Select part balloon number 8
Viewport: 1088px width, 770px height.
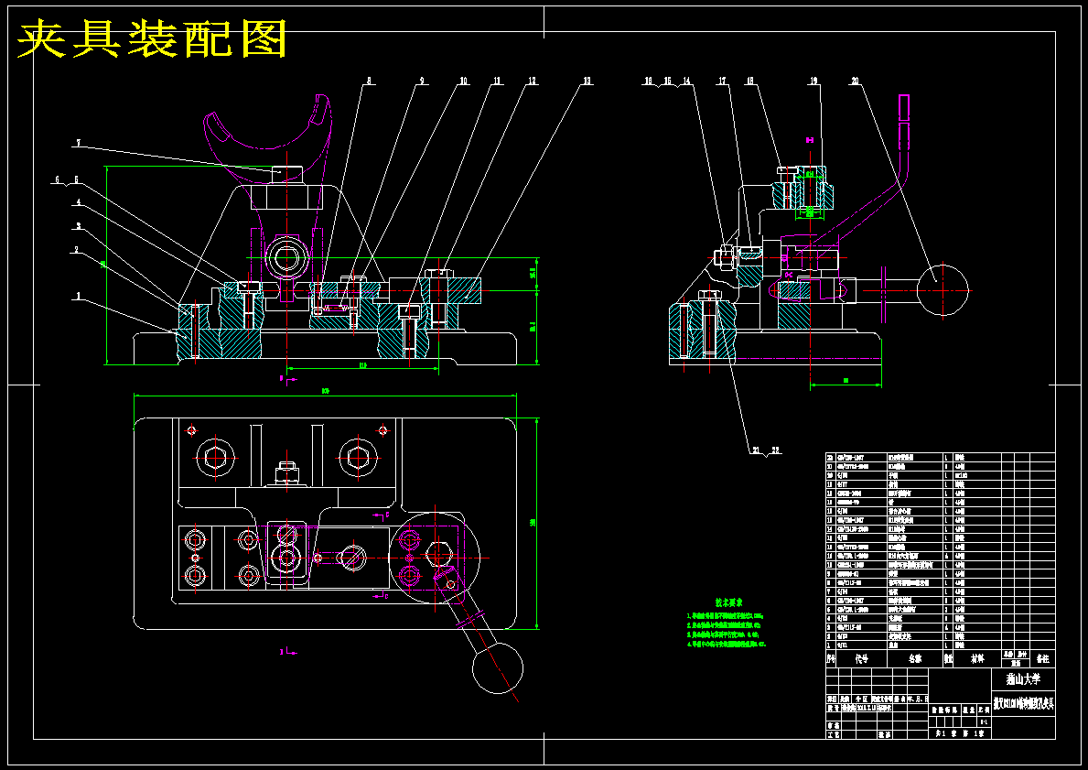369,81
